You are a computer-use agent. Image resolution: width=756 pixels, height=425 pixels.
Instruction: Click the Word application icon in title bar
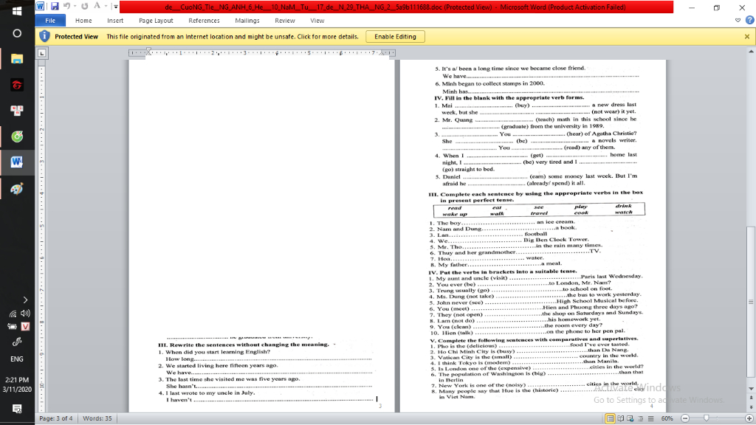41,6
